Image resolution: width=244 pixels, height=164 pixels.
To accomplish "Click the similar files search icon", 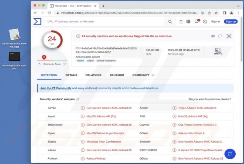I will point(213,36).
